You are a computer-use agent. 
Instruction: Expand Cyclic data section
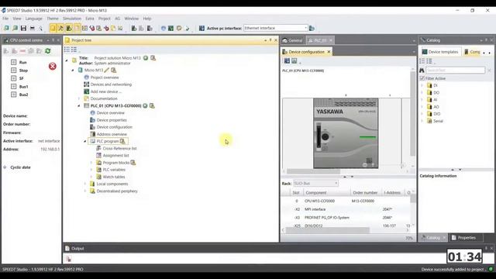point(5,167)
